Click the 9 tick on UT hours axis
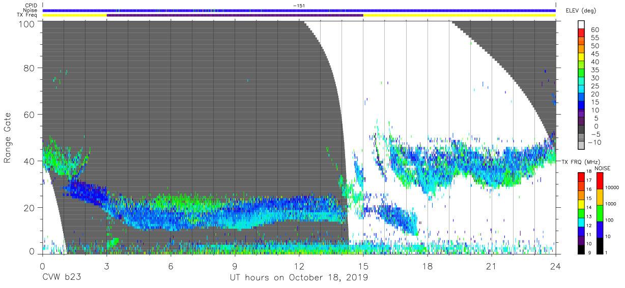 pos(235,266)
